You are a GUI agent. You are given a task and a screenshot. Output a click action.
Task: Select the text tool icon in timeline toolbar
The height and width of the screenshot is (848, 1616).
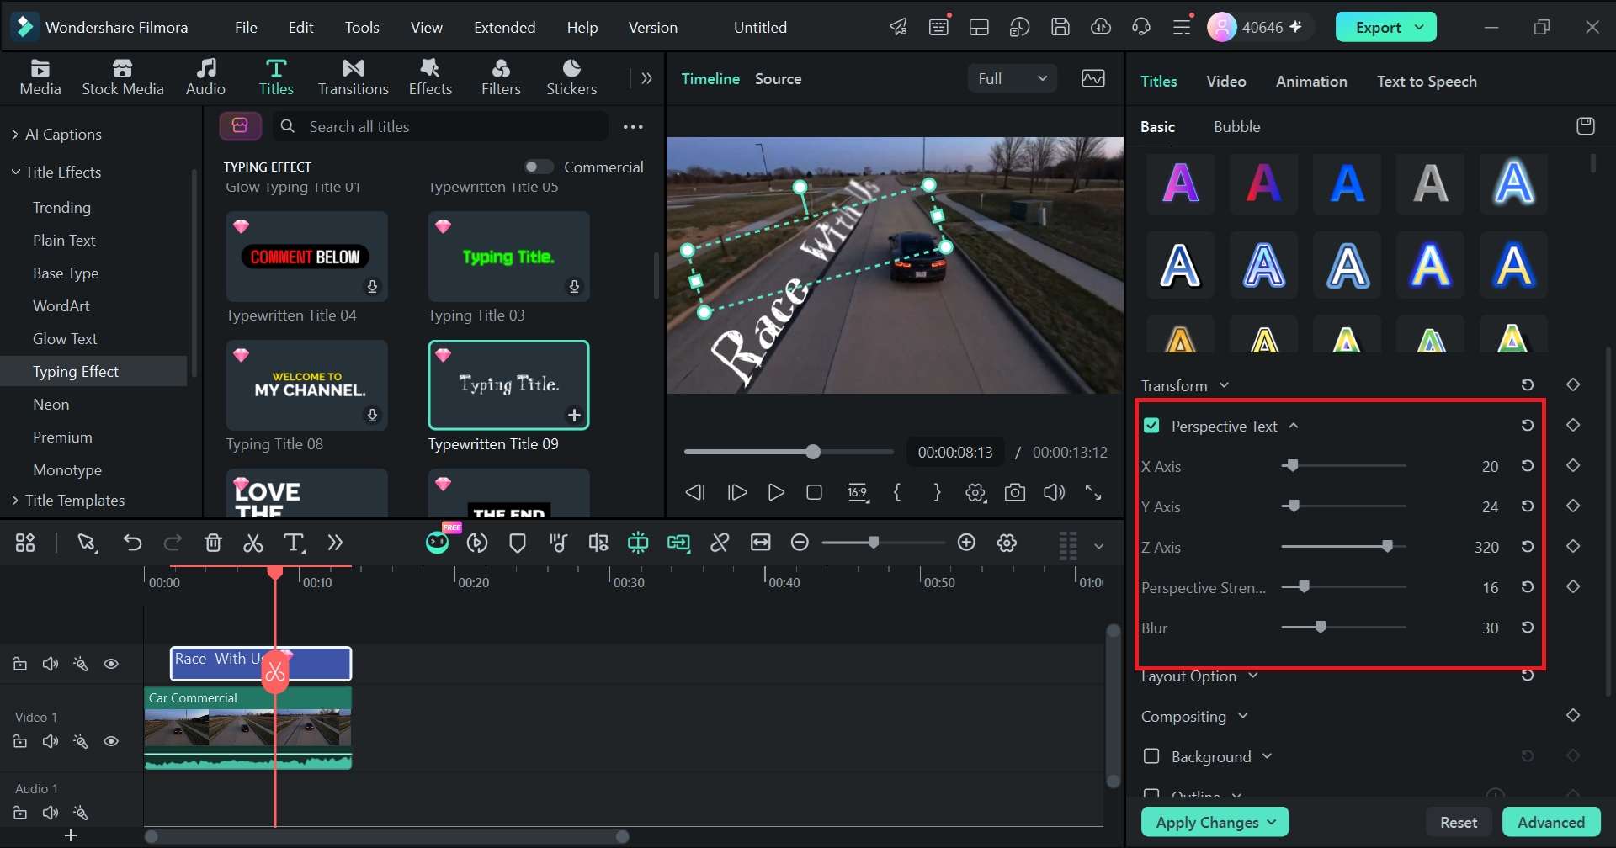(x=293, y=543)
